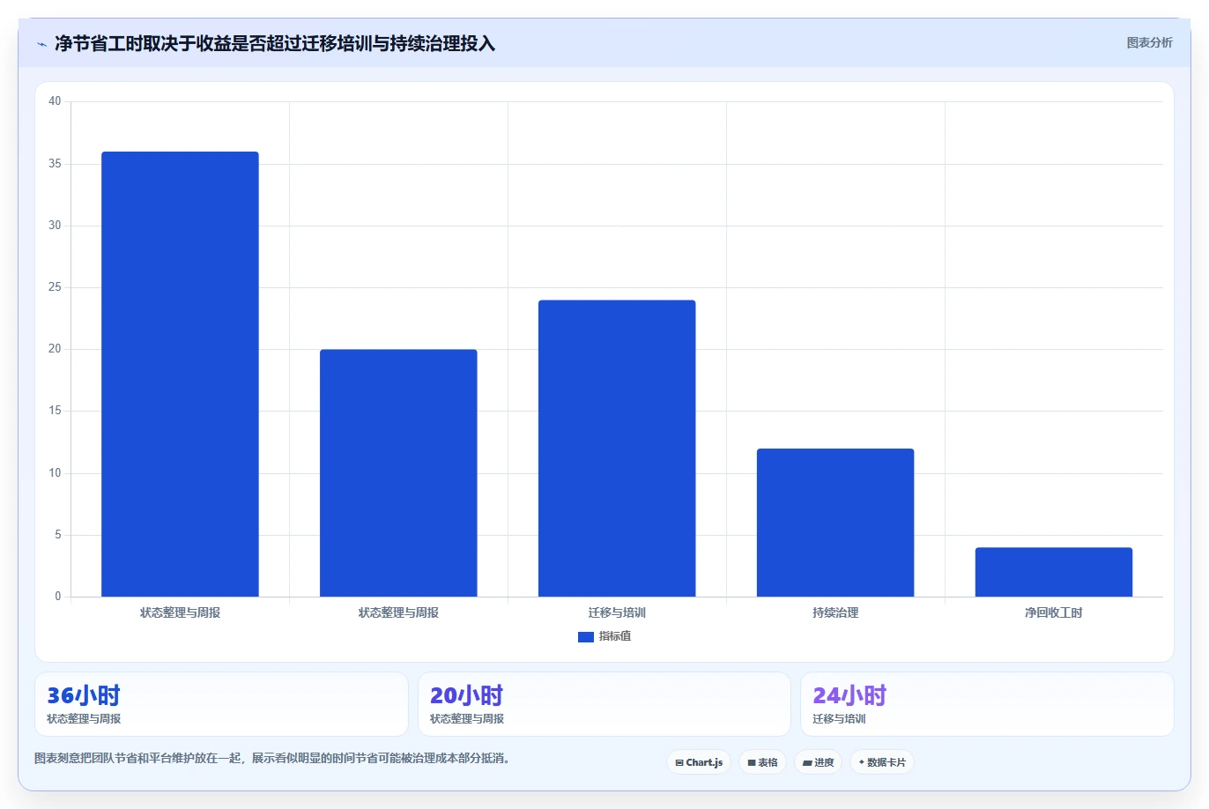Click the 表格 tag
Viewport: 1209px width, 809px height.
pyautogui.click(x=762, y=762)
